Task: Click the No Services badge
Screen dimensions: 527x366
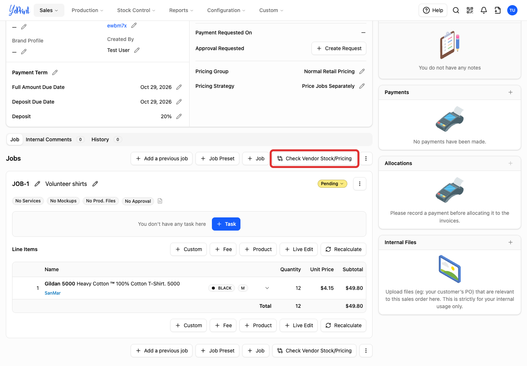Action: (x=28, y=201)
